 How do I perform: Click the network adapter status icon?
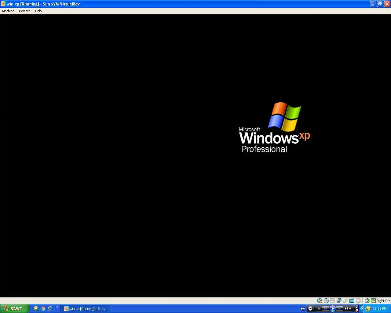tap(339, 301)
